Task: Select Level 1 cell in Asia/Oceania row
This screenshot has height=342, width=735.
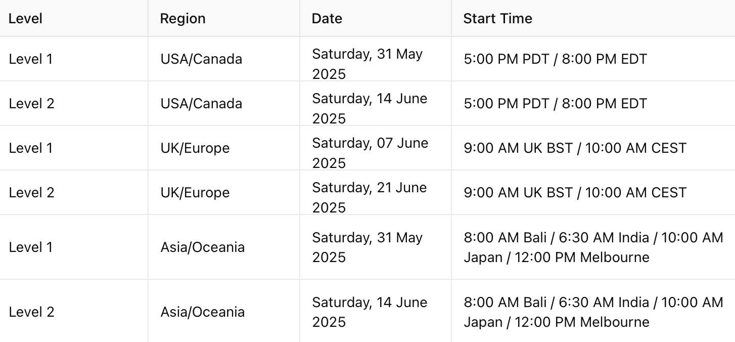Action: (31, 247)
